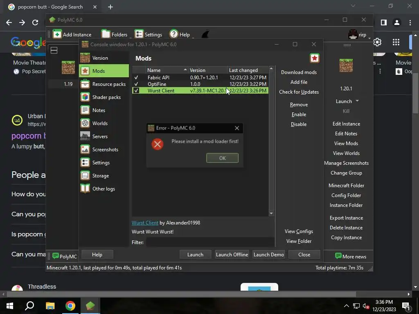Open taskbar Search

pos(29,306)
